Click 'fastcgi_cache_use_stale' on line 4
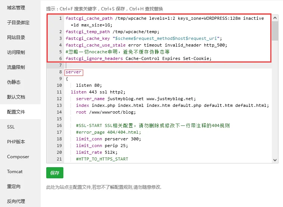Screen dimensions: 283x207 point(95,45)
